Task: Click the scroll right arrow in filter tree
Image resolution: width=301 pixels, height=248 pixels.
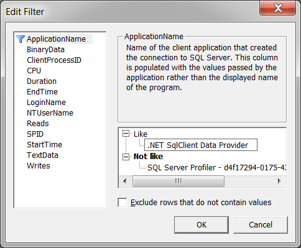Action: [279, 181]
